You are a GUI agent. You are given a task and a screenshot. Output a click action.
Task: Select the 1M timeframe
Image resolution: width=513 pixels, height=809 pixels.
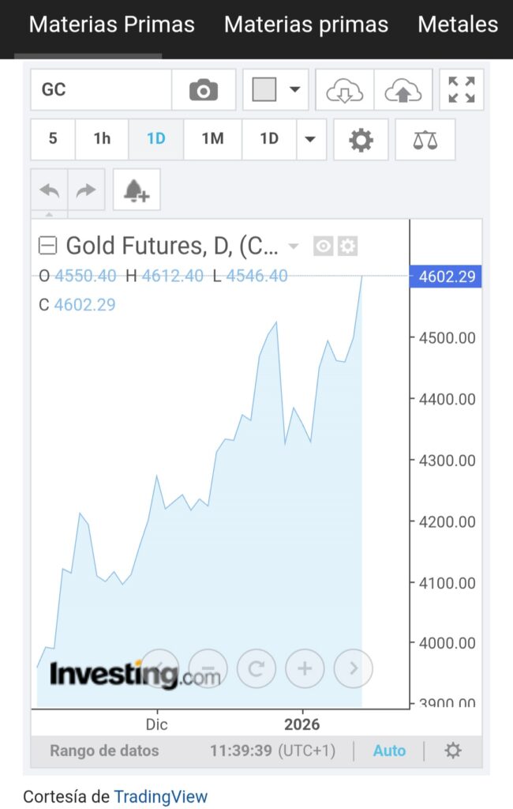coord(212,140)
